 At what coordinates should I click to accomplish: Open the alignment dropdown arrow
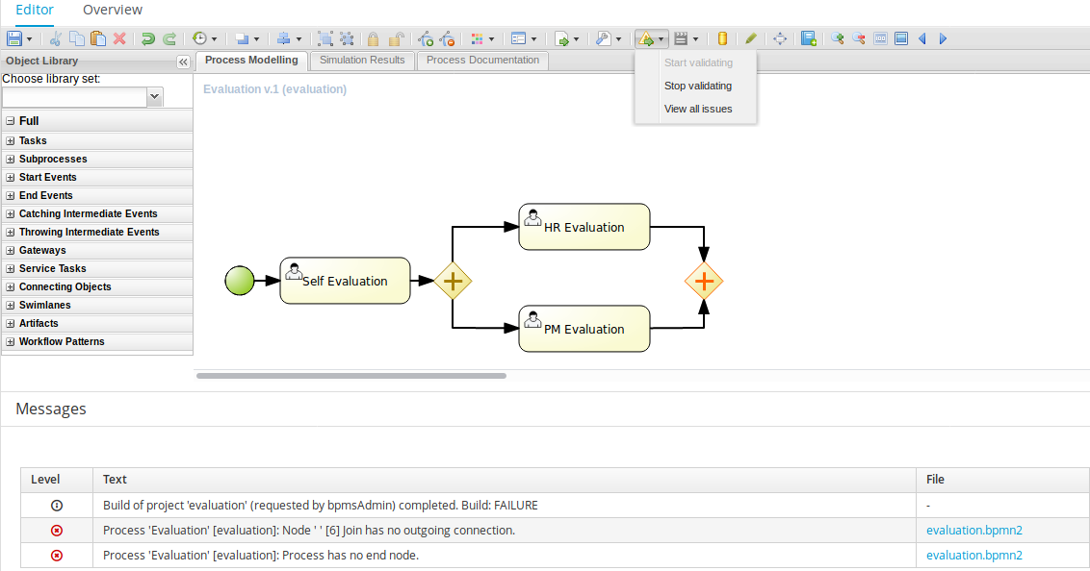pyautogui.click(x=298, y=39)
